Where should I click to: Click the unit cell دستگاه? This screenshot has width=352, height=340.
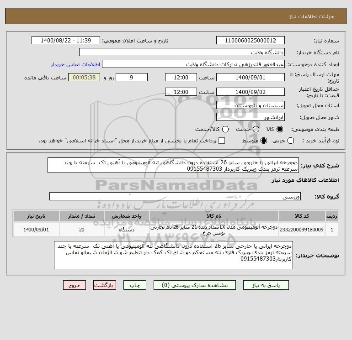127,230
